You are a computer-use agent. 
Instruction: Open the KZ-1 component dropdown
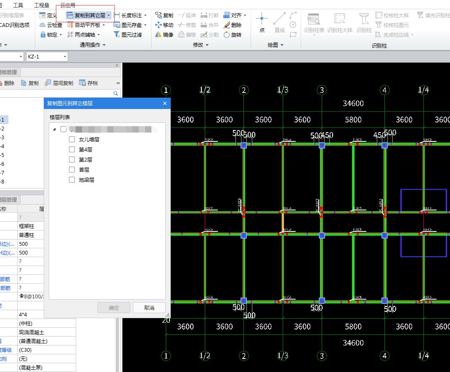coord(65,56)
